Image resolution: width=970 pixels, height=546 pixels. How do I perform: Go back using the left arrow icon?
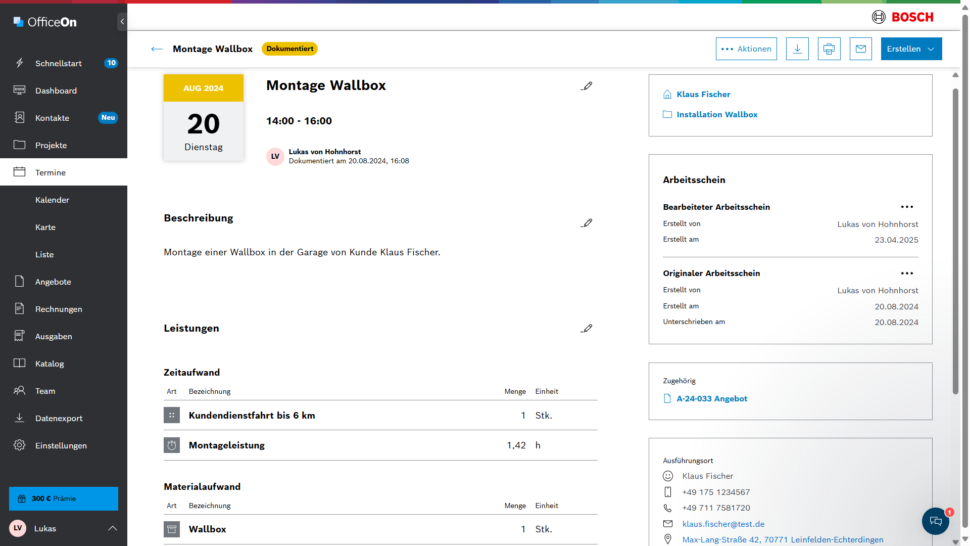(157, 49)
